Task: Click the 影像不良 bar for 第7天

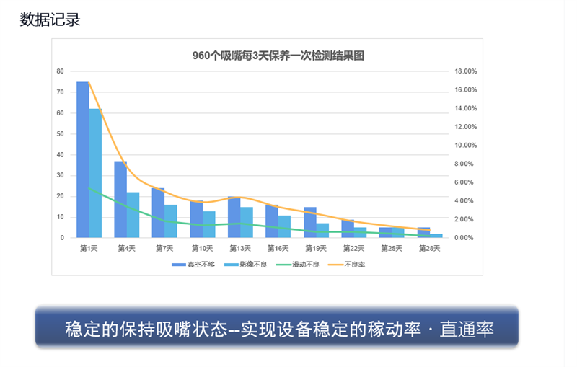Action: pos(171,221)
